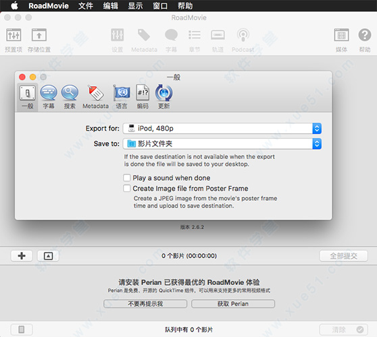The height and width of the screenshot is (337, 377).
Task: Open the Search preferences magnifier icon
Action: click(x=70, y=93)
